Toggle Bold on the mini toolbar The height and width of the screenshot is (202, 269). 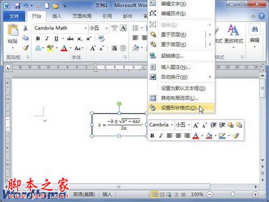click(152, 136)
